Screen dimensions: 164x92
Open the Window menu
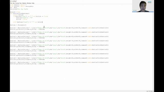tap(29, 3)
